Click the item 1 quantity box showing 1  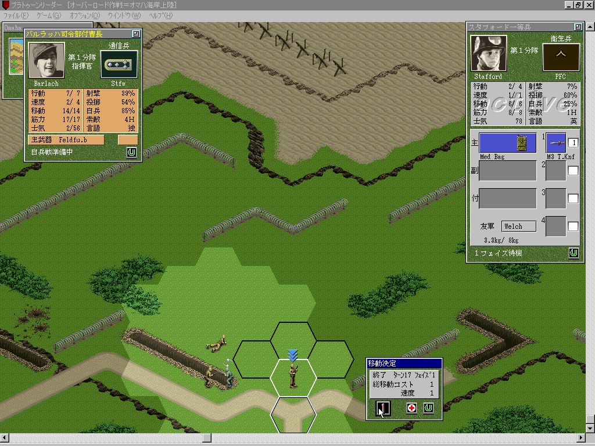coord(573,143)
